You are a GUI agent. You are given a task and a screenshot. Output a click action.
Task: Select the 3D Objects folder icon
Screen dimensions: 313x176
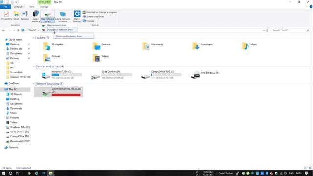point(46,46)
